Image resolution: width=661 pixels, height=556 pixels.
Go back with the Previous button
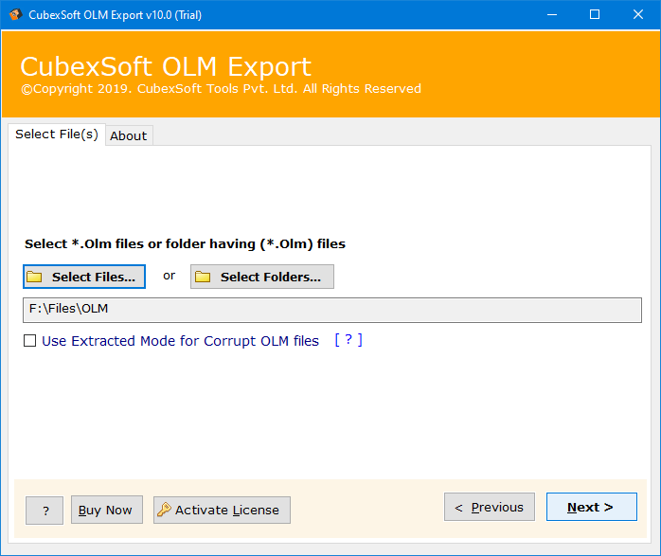[x=489, y=507]
